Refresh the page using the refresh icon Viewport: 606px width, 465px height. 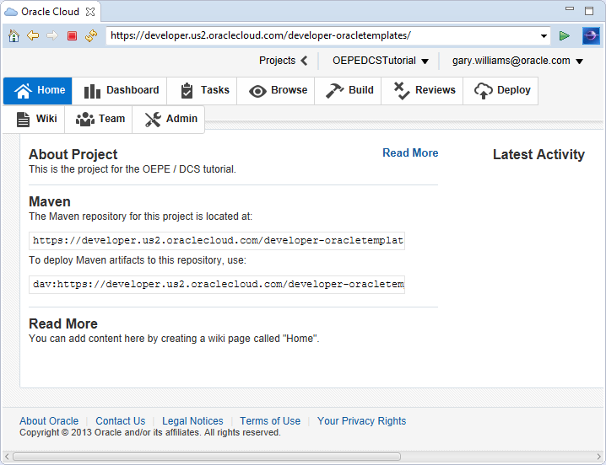91,36
